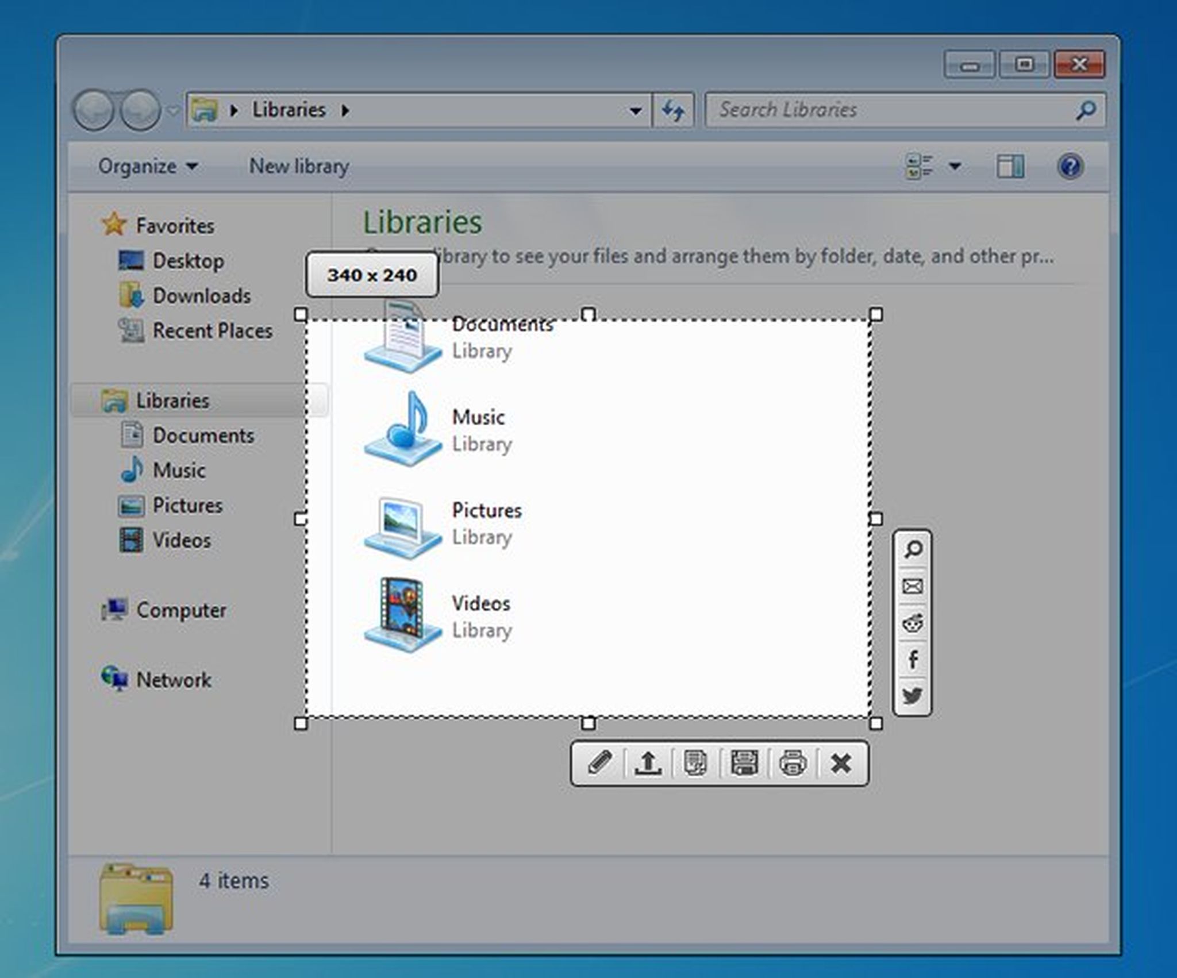The image size is (1177, 978).
Task: Open the change view options arrow
Action: click(x=955, y=167)
